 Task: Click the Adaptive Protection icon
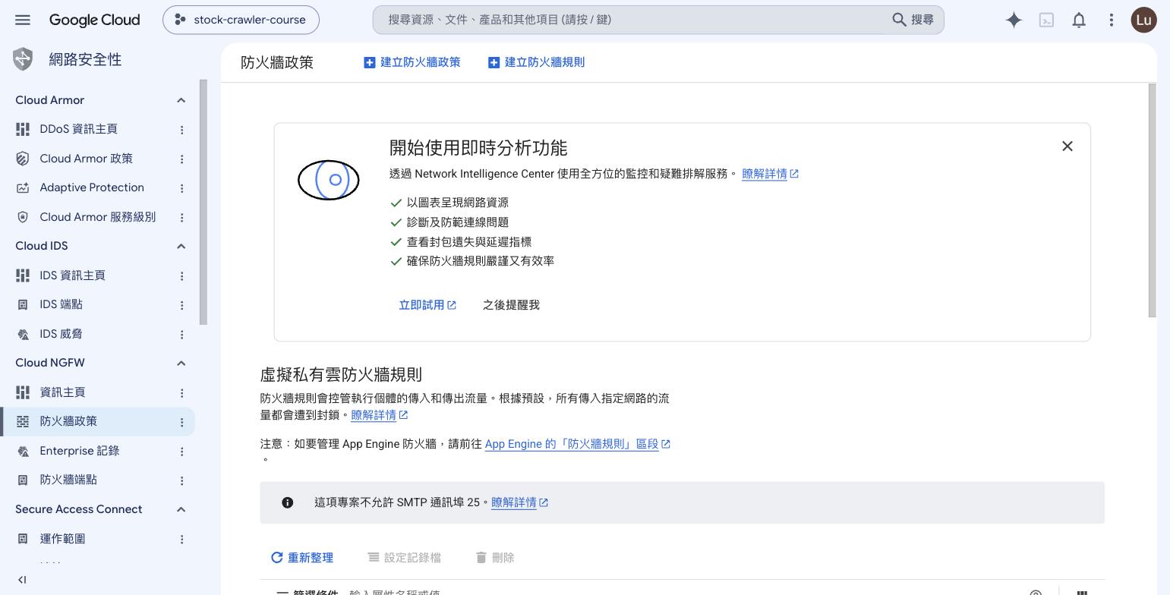click(x=23, y=188)
